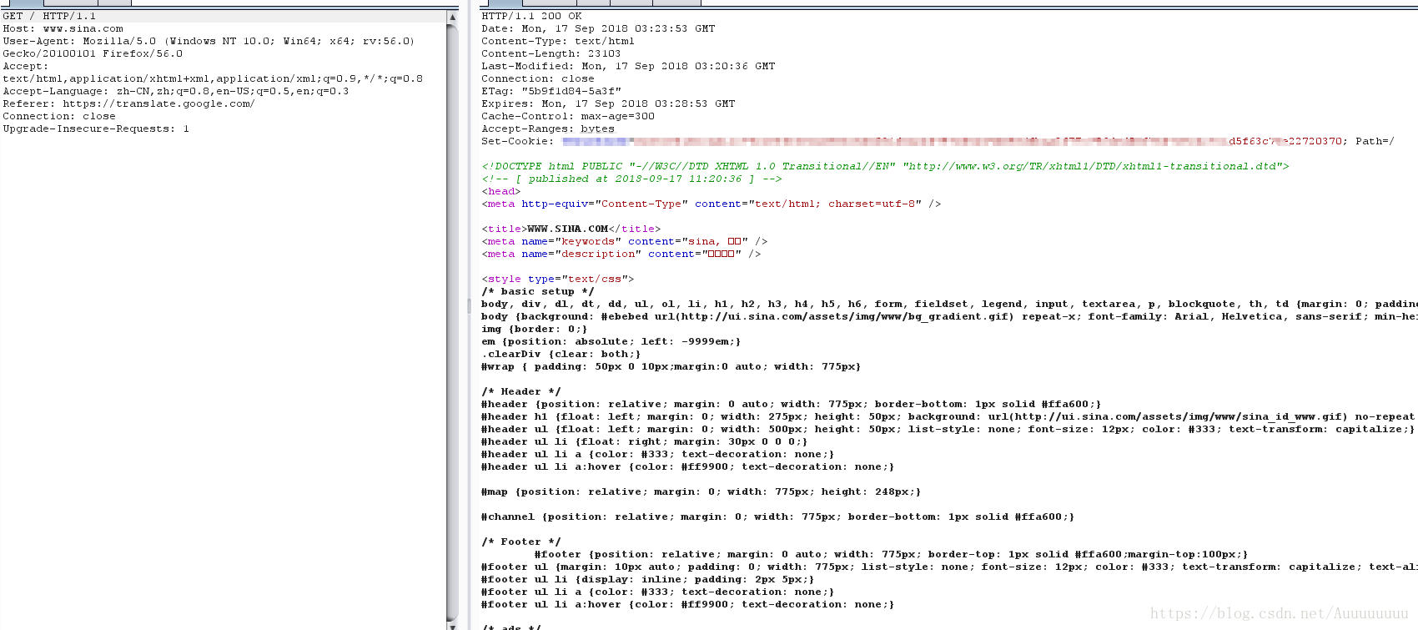Screen dimensions: 1418x630
Task: Click the '#footer ul li a:hover' line
Action: click(x=687, y=604)
